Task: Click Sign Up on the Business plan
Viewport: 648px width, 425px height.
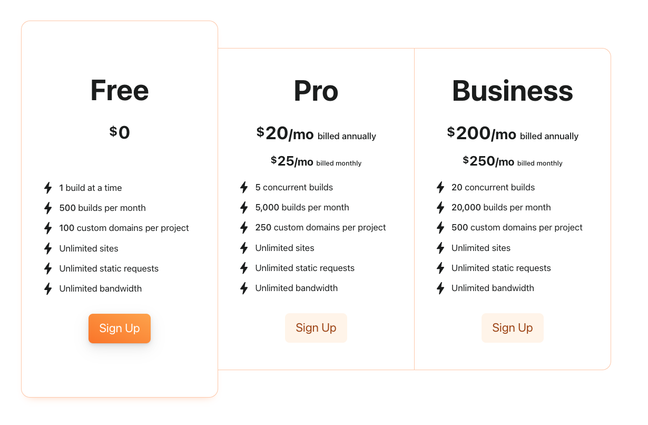Action: (x=513, y=327)
